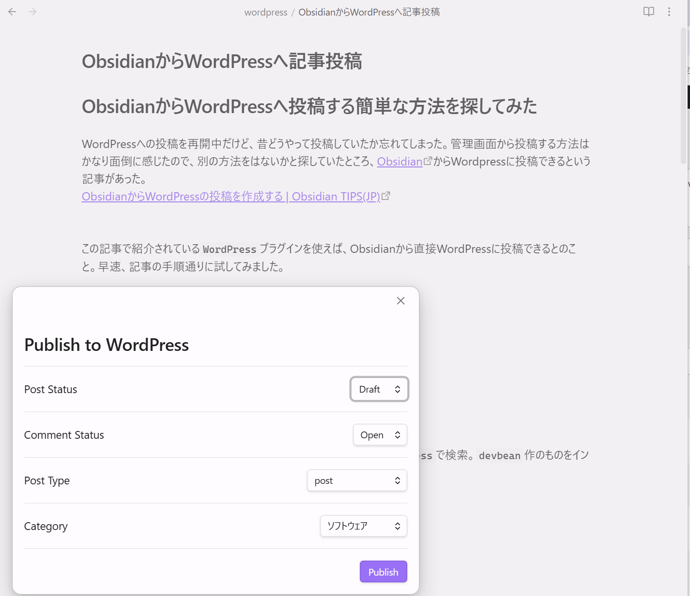Click the back navigation arrow
The height and width of the screenshot is (596, 690).
(13, 12)
